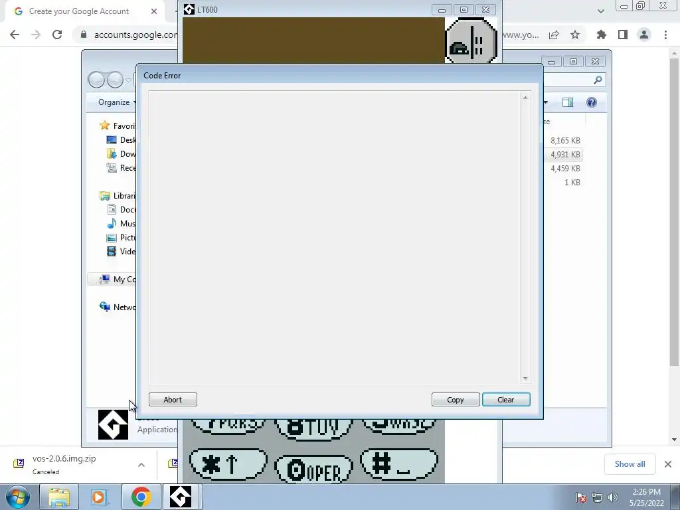Click GameMaker app icon in taskbar

click(181, 497)
